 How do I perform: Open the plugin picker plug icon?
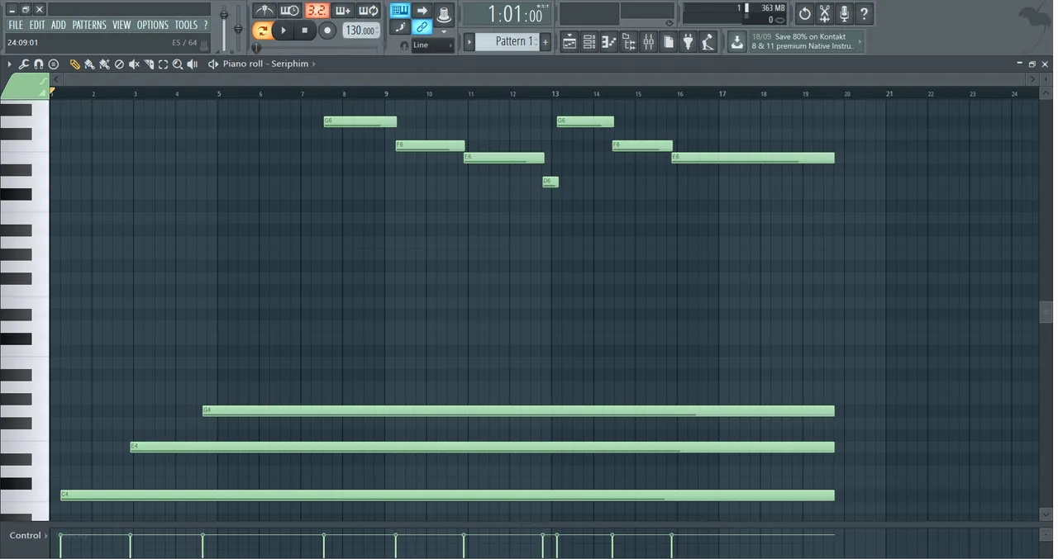point(688,41)
